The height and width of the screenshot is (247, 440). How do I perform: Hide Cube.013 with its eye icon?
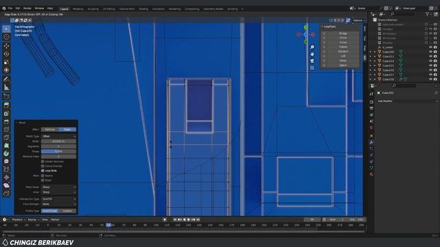click(x=430, y=56)
